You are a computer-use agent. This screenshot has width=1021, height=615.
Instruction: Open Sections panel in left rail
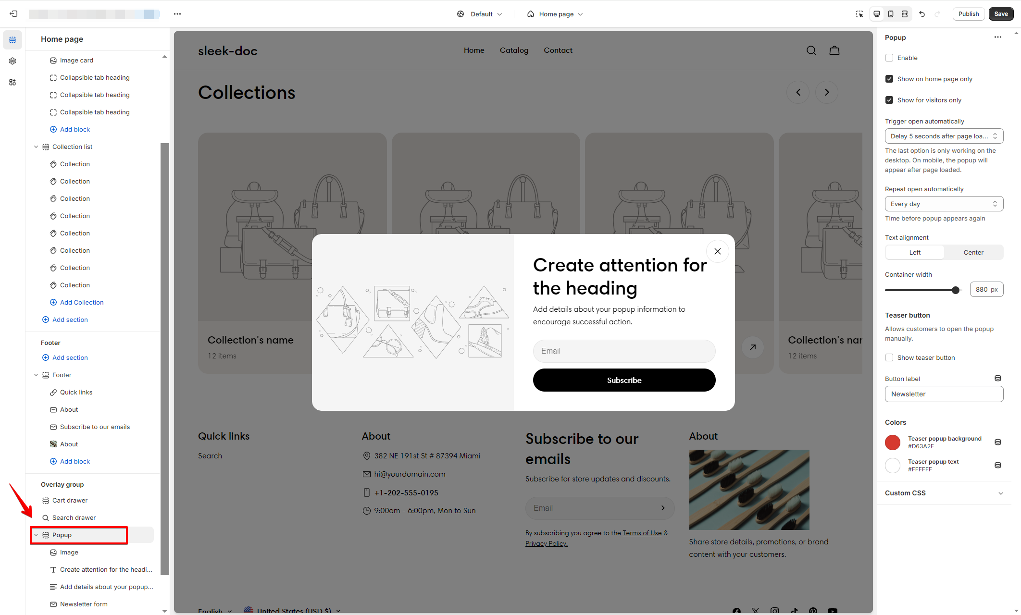point(12,40)
